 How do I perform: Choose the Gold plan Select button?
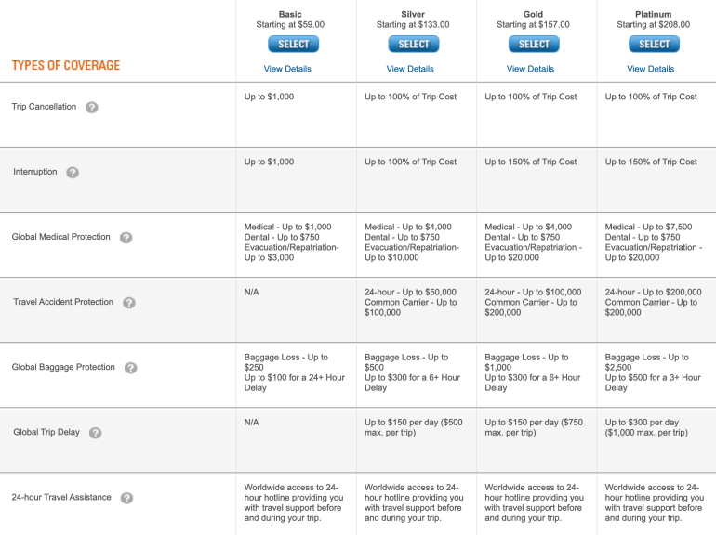point(534,45)
